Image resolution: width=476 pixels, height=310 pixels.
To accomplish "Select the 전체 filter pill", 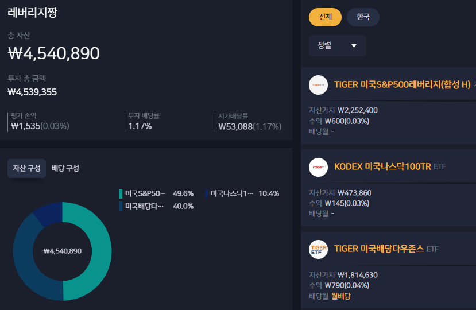I will (325, 17).
